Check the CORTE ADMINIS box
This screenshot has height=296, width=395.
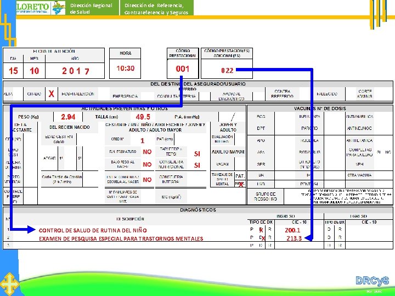pyautogui.click(x=383, y=94)
